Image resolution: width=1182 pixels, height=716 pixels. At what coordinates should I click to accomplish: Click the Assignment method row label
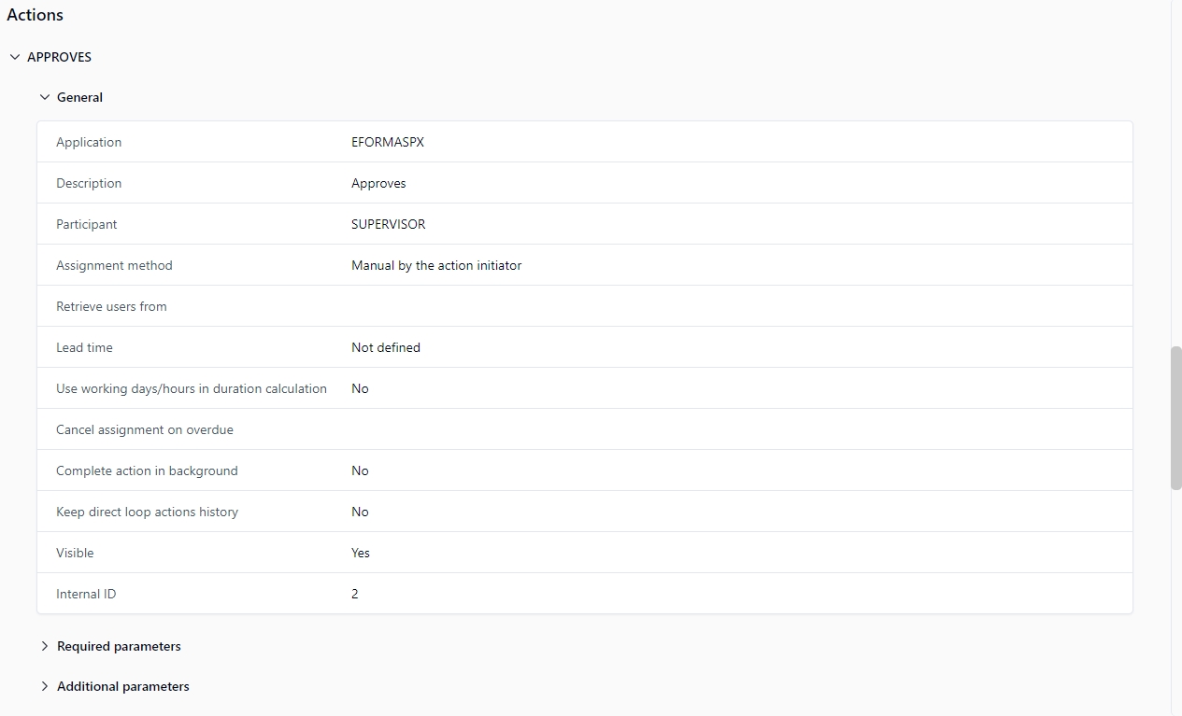point(114,265)
